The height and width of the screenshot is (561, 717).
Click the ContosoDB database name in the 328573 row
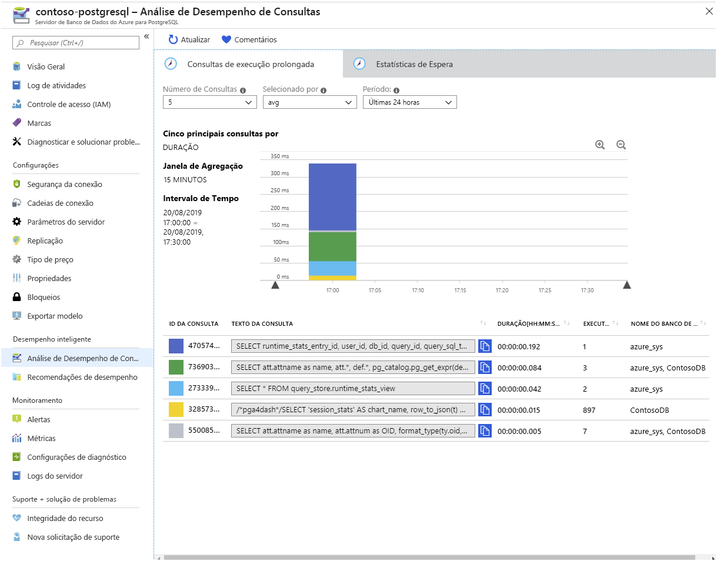point(650,410)
